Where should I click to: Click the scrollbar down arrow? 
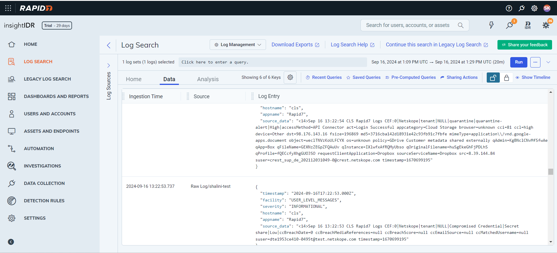coord(551,242)
